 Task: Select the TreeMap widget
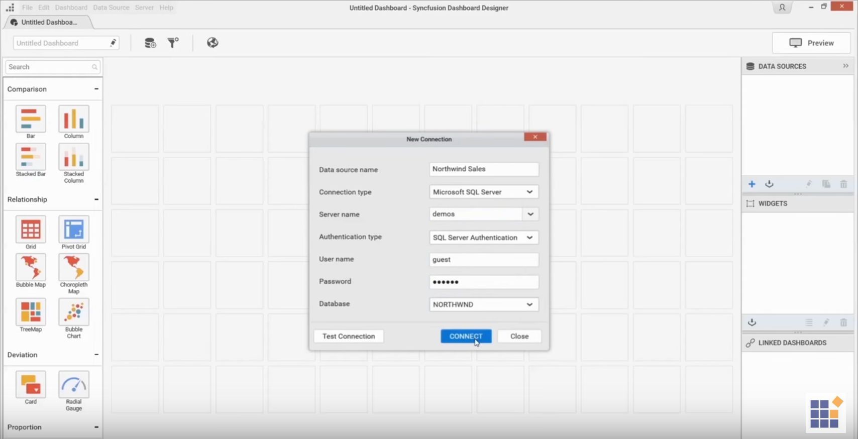click(x=31, y=312)
